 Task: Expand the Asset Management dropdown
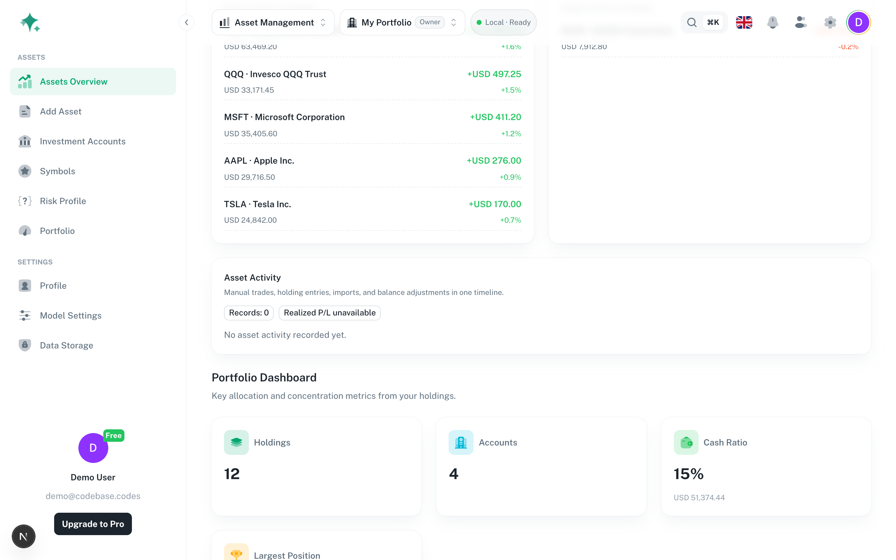(273, 22)
